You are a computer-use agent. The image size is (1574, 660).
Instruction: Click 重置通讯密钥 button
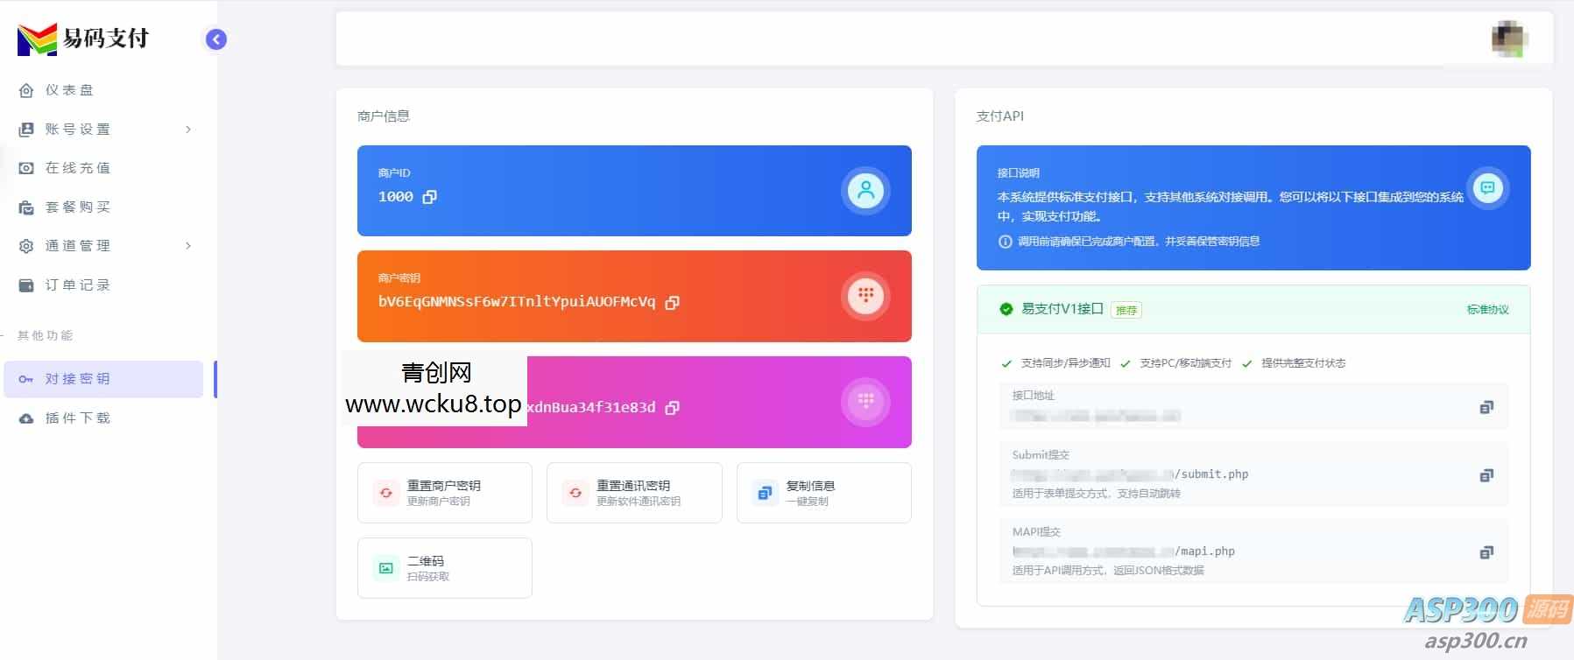point(634,493)
